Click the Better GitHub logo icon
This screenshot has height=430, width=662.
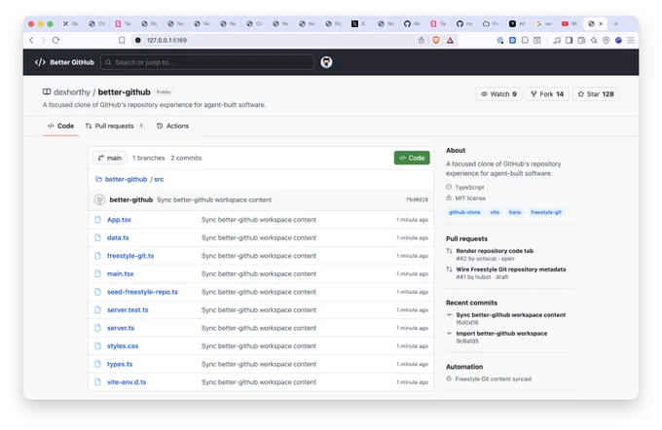pos(40,62)
